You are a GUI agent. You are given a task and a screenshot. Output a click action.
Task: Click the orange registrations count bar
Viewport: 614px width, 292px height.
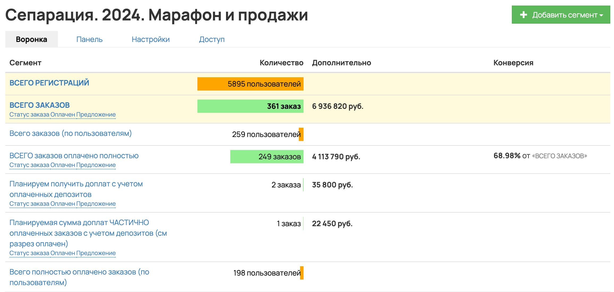(250, 84)
